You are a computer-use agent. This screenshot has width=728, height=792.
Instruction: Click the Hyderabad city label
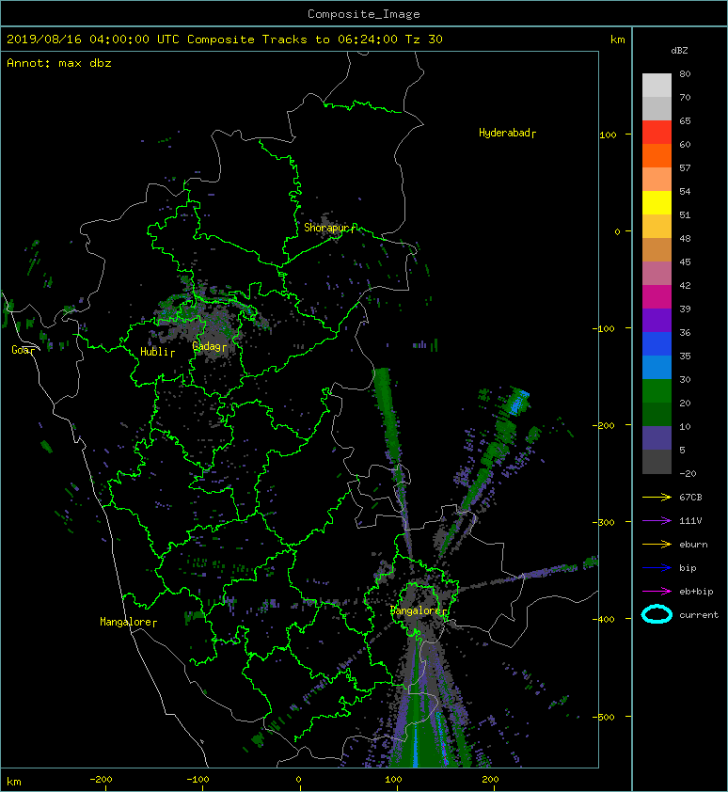pos(505,133)
